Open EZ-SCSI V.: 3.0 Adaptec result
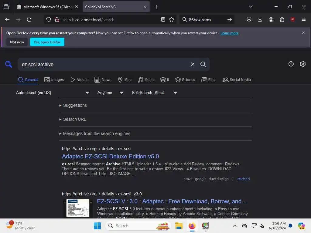 coord(172,201)
